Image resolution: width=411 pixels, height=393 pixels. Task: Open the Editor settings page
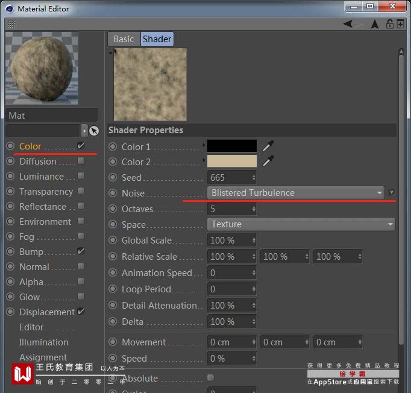pyautogui.click(x=31, y=327)
